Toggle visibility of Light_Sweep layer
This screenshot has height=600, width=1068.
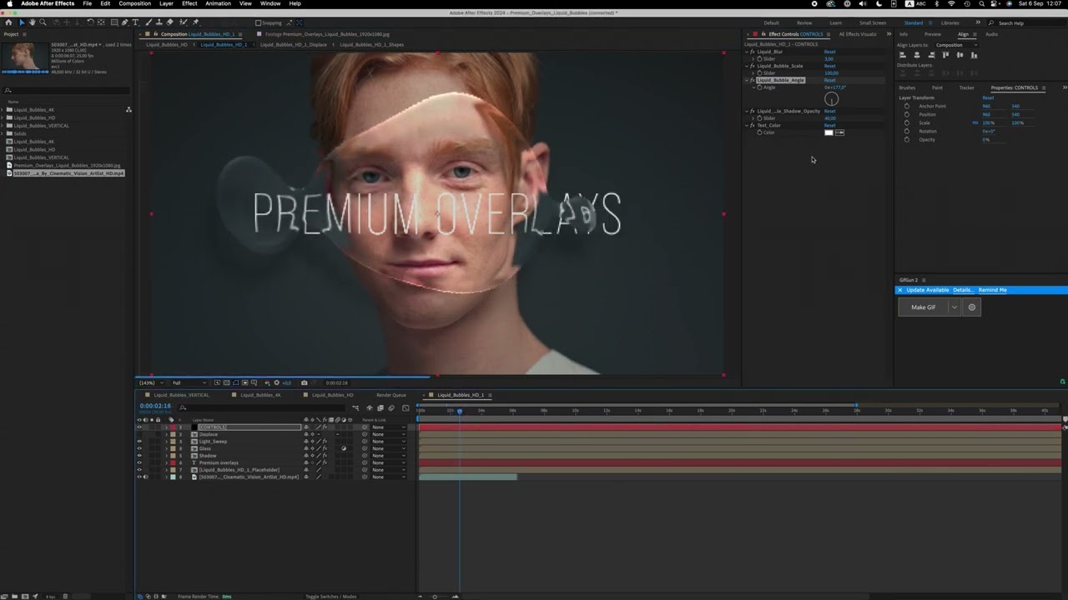pos(139,441)
